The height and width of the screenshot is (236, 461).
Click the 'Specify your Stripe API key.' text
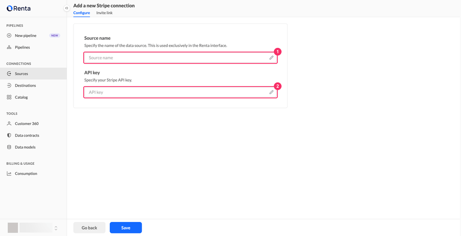point(108,80)
